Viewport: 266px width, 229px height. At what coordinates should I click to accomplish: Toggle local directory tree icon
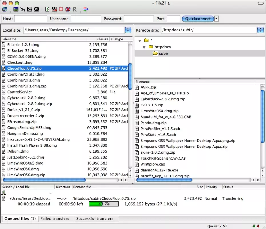point(23,9)
